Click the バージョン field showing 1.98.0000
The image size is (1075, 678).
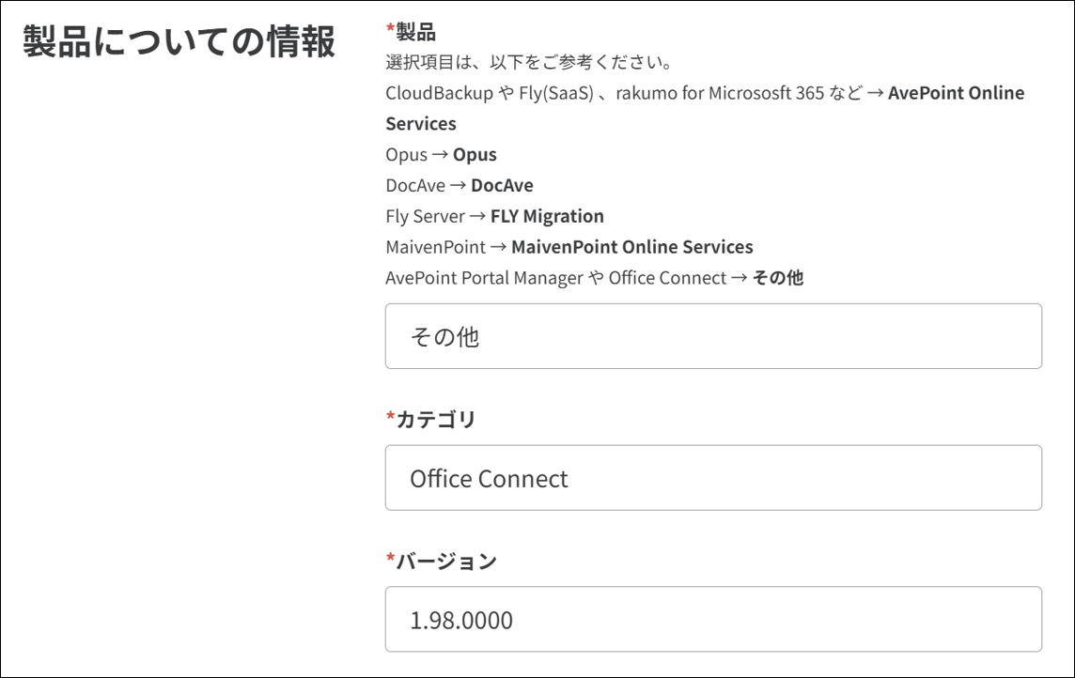pos(713,619)
